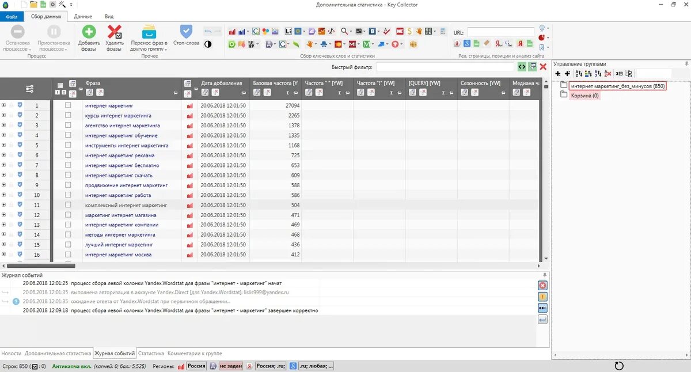Click the blue B statistics icon

373,31
